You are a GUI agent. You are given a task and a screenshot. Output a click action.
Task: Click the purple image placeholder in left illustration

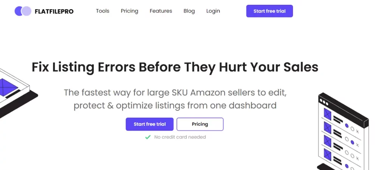[x=8, y=87]
